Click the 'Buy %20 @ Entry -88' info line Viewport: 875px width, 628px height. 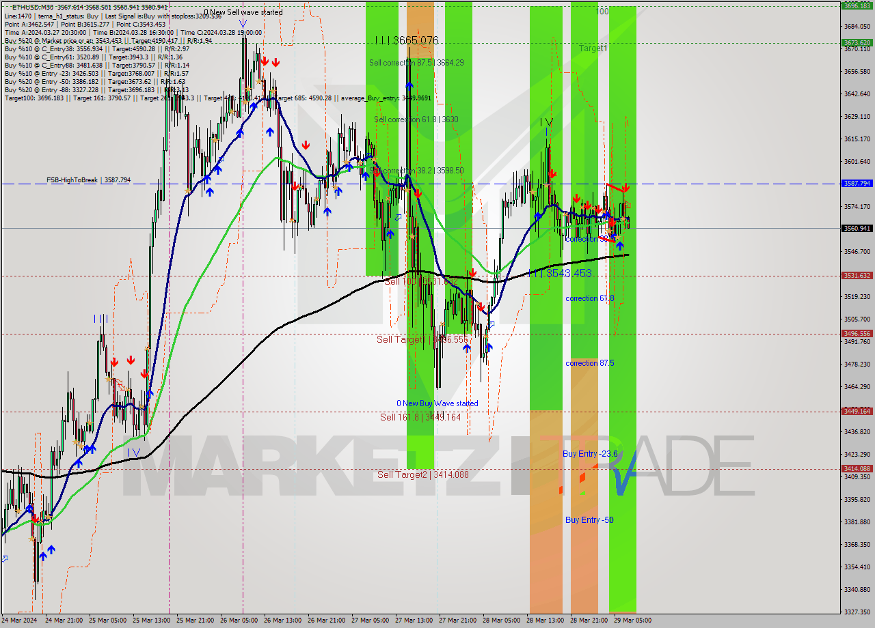(96, 89)
